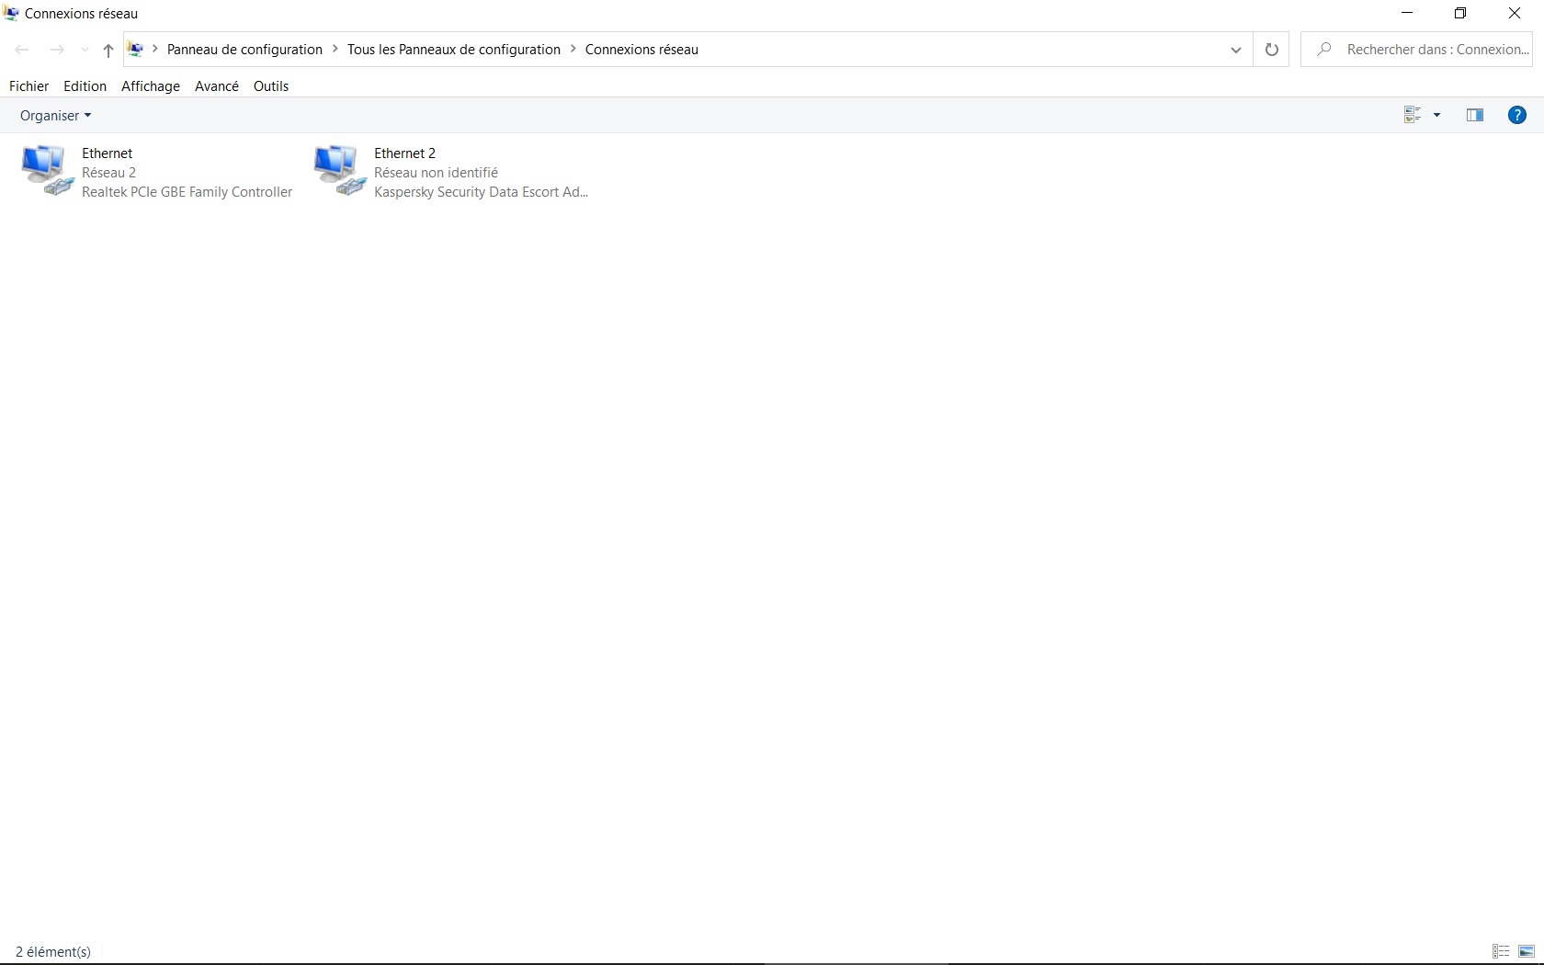1544x965 pixels.
Task: Open the address bar history dropdown
Action: tap(1235, 50)
